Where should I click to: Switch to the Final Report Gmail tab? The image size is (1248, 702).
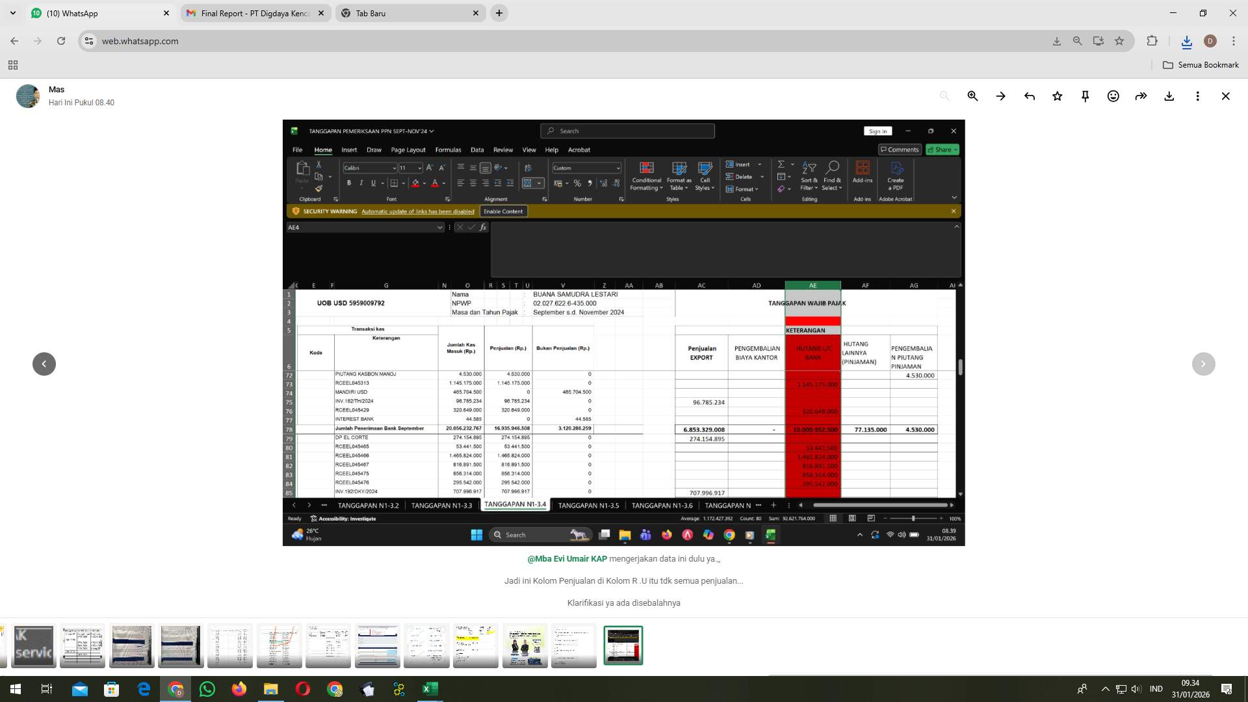tap(253, 13)
